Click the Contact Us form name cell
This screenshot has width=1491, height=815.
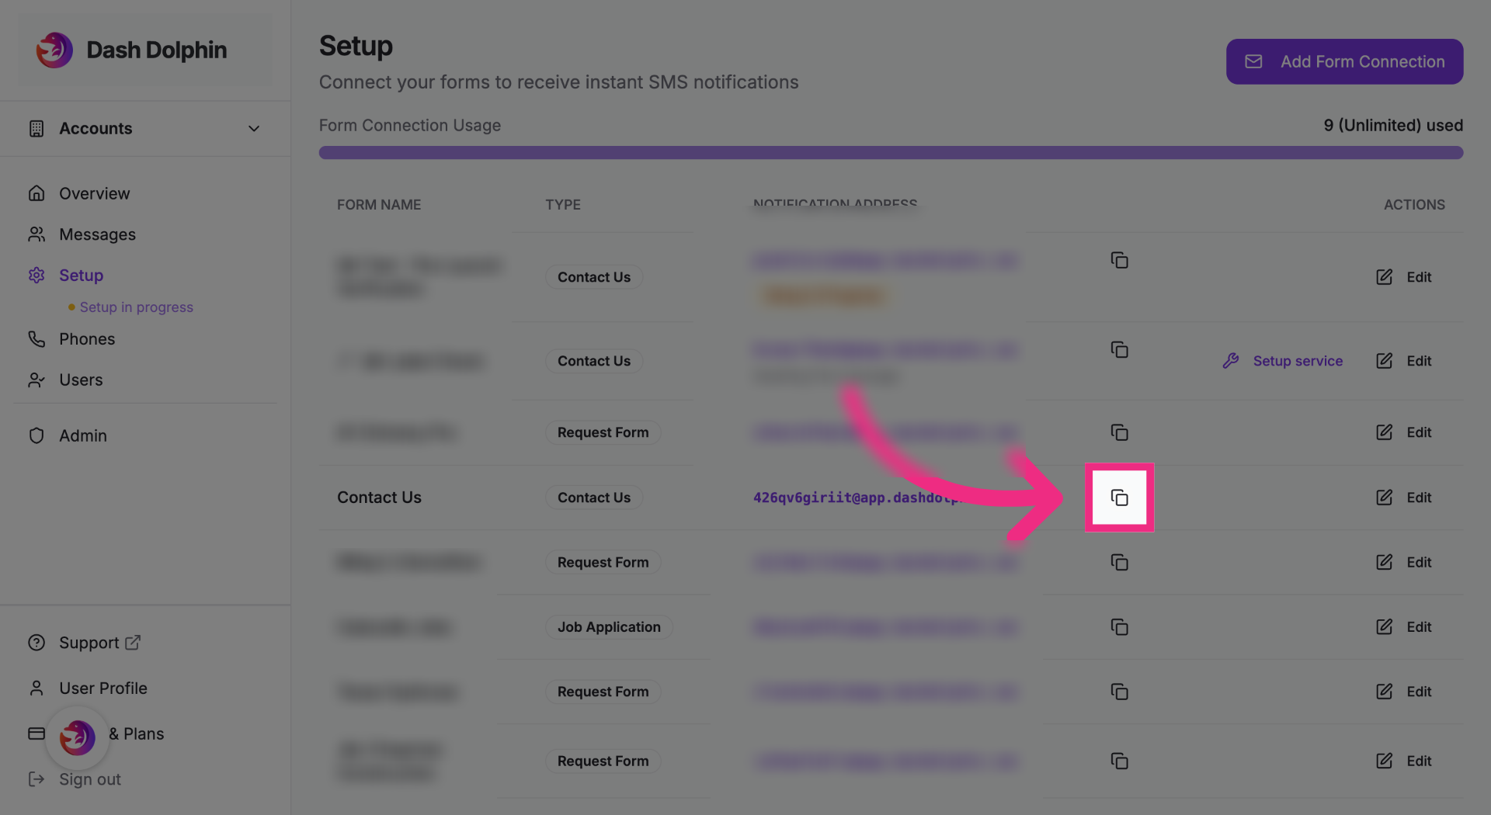(379, 498)
